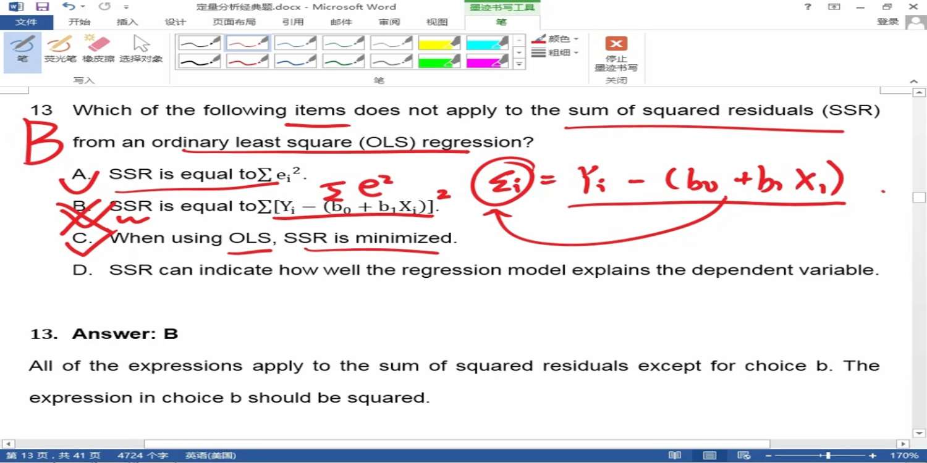Click 停止墨迹书写 to stop inking
This screenshot has width=927, height=463.
[616, 54]
